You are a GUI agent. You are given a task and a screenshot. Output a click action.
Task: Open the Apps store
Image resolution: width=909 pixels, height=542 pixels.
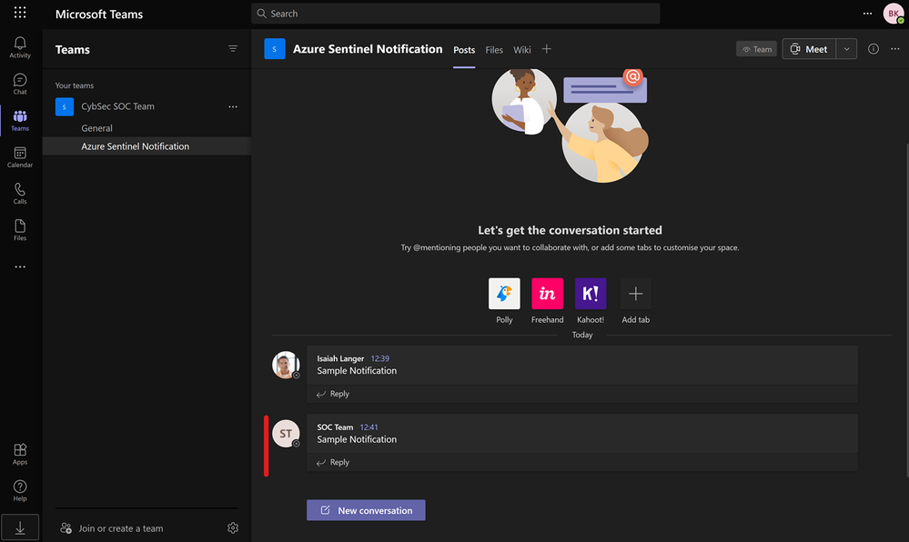20,454
